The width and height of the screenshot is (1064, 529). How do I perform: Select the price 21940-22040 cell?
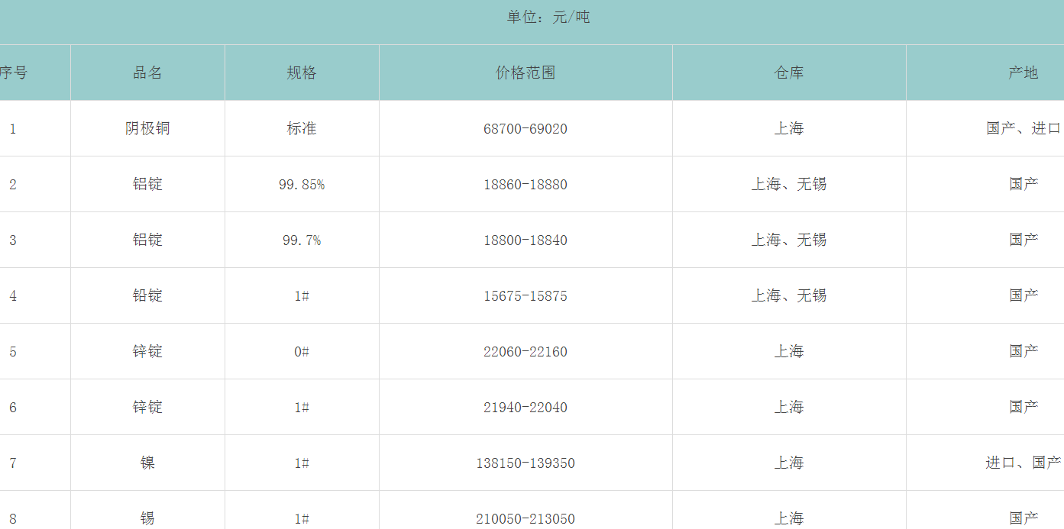point(526,408)
